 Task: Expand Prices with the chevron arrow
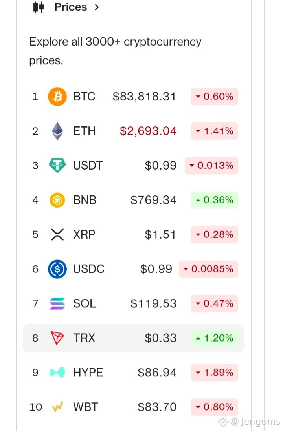tap(96, 7)
